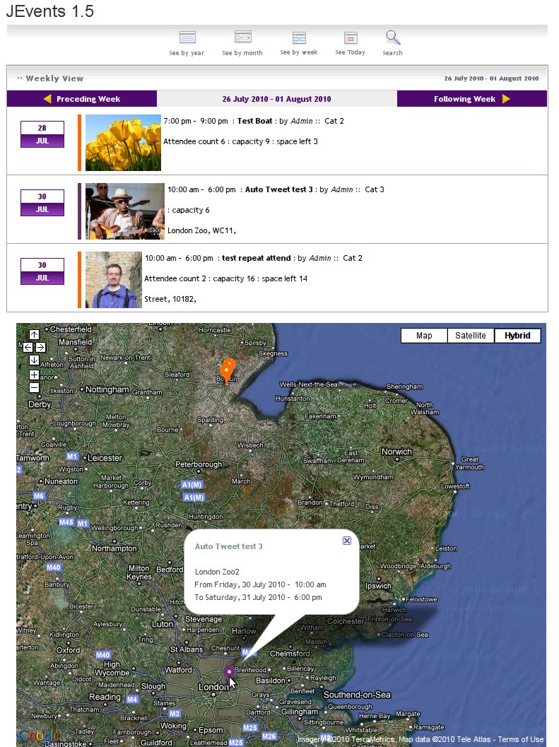The height and width of the screenshot is (747, 559).
Task: Click Auto Tweet test 3 title in map bubble
Action: (x=229, y=546)
